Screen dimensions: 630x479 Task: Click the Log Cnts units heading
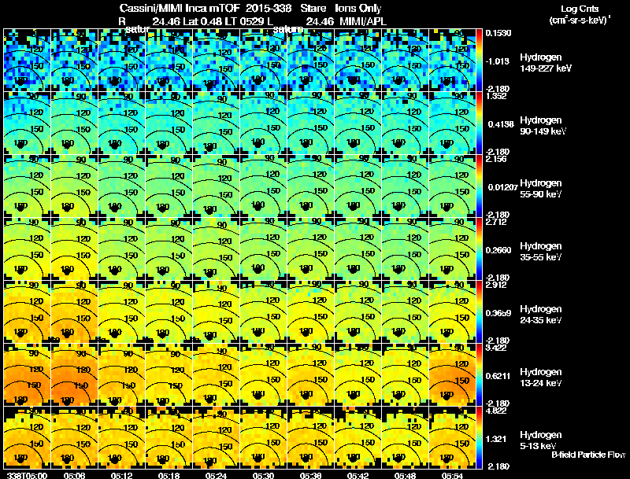[x=580, y=14]
